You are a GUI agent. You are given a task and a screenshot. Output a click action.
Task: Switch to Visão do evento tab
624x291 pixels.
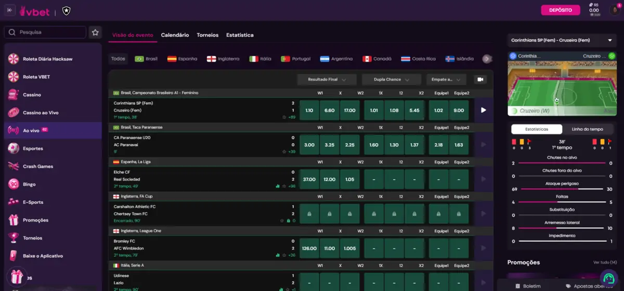point(133,35)
